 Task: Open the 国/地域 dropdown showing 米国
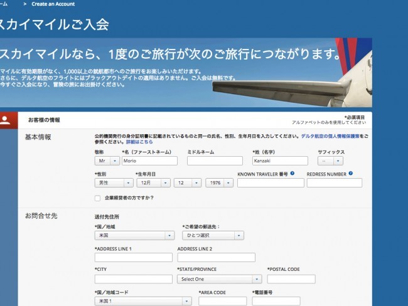pyautogui.click(x=134, y=236)
